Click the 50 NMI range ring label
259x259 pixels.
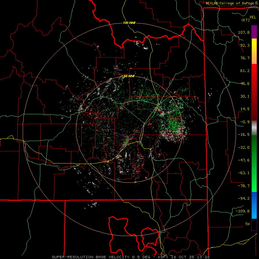(x=129, y=76)
